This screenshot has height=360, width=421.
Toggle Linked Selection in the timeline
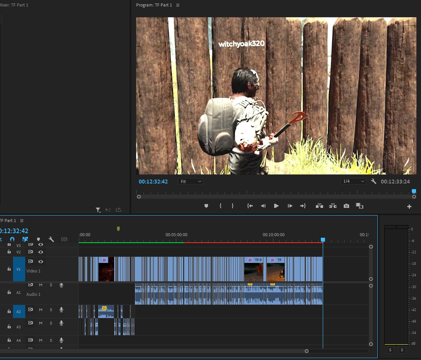25,239
